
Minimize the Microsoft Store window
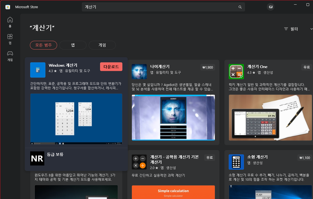coord(295,4)
